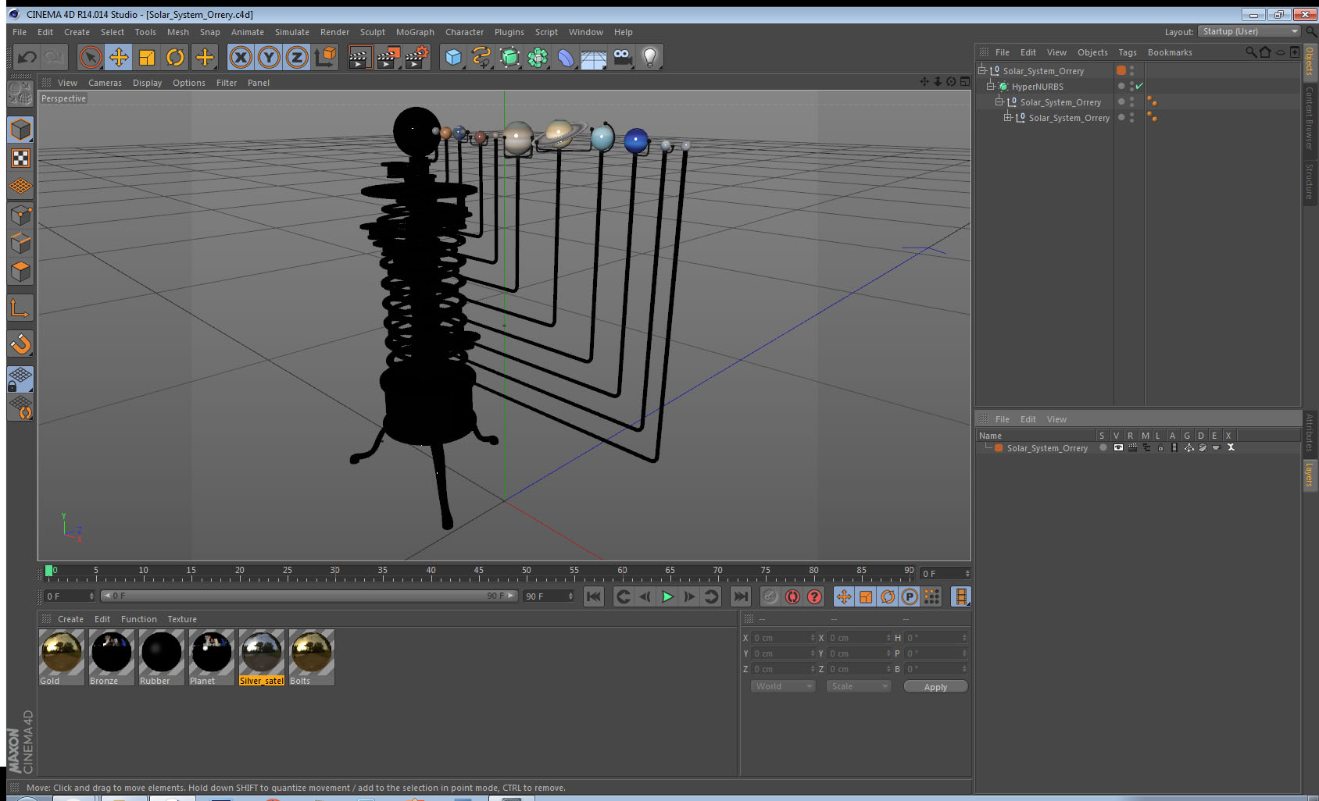The image size is (1319, 801).
Task: Select the Bronze material swatch
Action: click(112, 653)
